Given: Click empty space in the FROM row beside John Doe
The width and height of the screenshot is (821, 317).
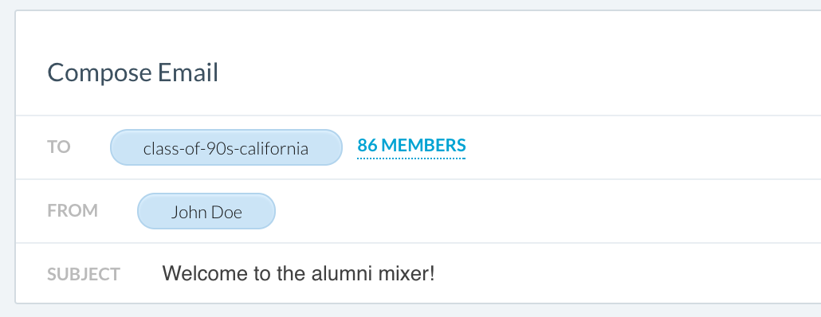Looking at the screenshot, I should pyautogui.click(x=544, y=211).
